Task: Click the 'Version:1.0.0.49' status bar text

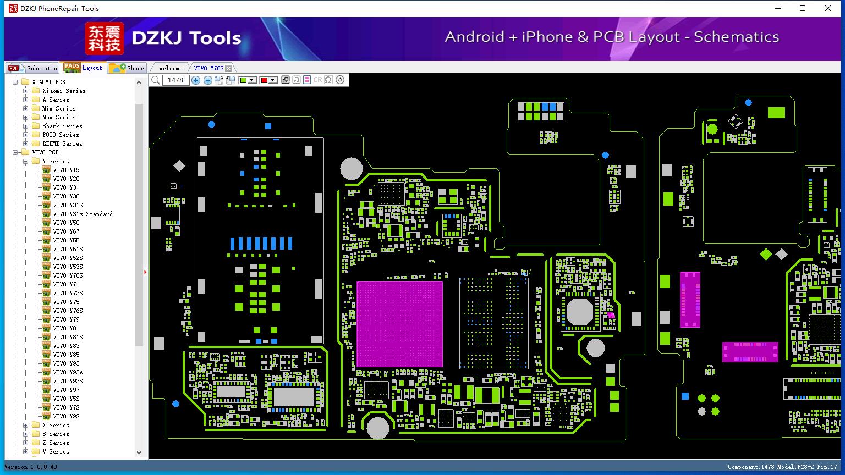Action: point(30,467)
